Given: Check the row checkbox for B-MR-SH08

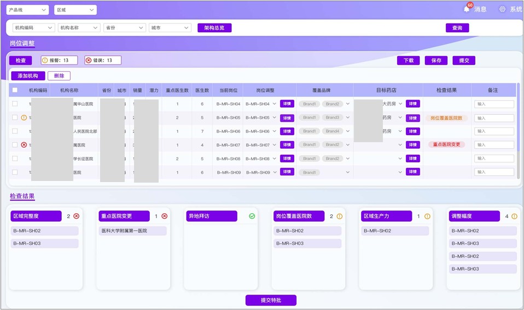Looking at the screenshot, I should pos(15,159).
